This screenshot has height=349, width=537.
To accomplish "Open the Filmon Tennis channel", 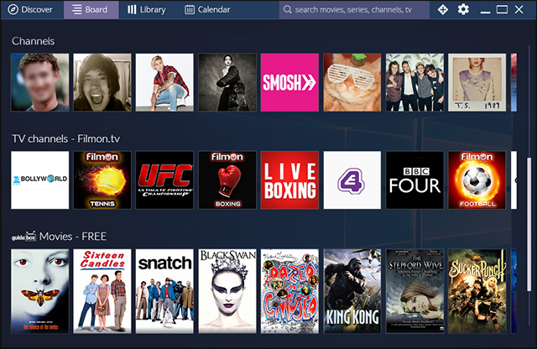I will (102, 180).
